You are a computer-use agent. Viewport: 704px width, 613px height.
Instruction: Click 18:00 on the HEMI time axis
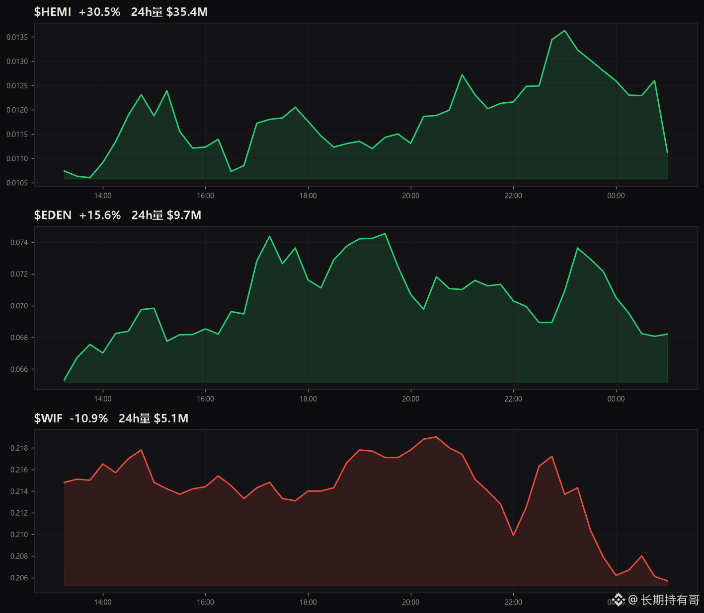(308, 196)
